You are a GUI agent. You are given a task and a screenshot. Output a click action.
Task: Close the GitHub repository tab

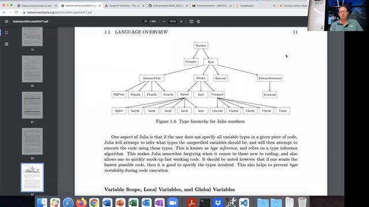coord(187,5)
